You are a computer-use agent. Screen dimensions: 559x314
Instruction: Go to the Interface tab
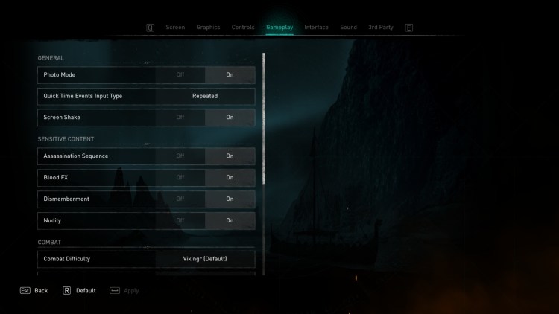click(316, 27)
